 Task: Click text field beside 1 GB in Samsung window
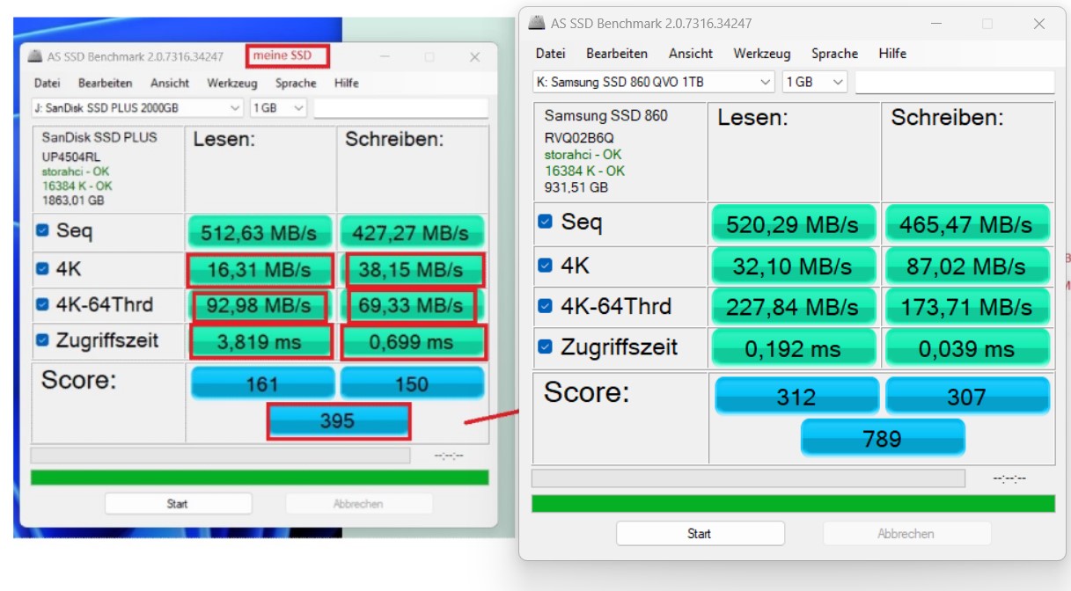[x=955, y=82]
